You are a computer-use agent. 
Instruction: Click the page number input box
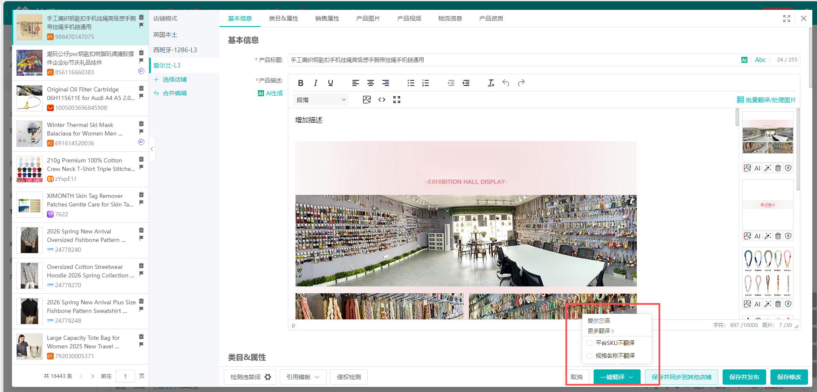pyautogui.click(x=125, y=376)
